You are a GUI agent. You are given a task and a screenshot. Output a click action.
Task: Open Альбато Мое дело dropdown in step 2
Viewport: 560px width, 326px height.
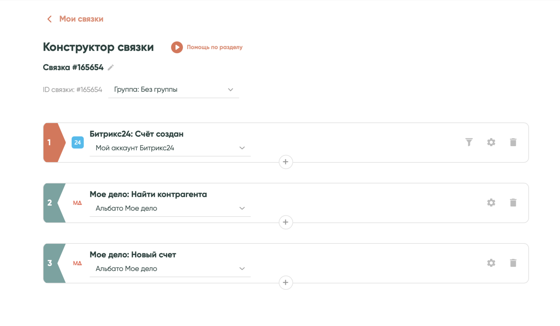click(x=170, y=208)
